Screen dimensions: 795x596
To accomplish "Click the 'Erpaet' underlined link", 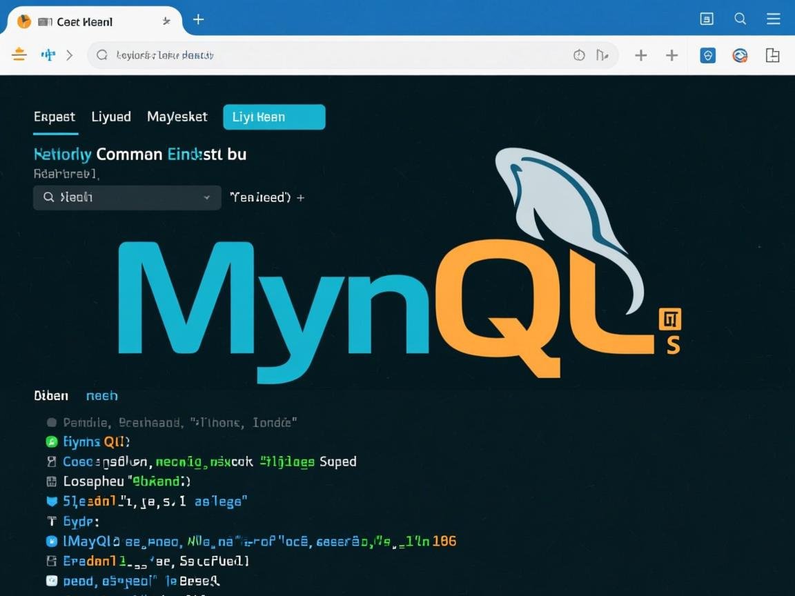I will click(x=55, y=117).
